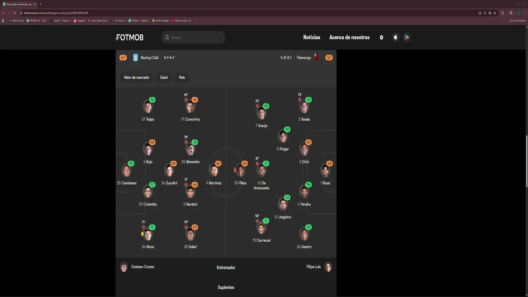This screenshot has height=297, width=528.
Task: Click the Suplentes heading
Action: click(226, 288)
